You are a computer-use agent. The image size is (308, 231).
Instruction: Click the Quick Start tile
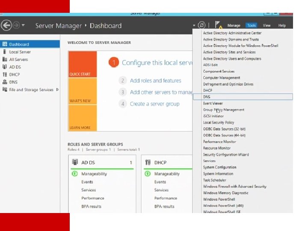click(83, 64)
